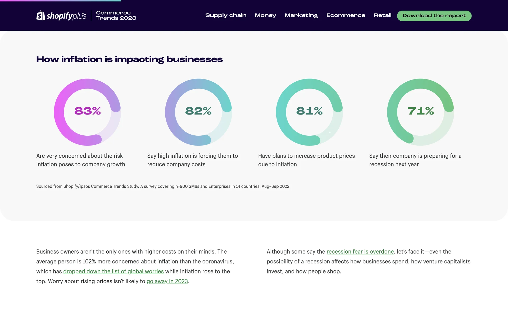This screenshot has width=508, height=318.
Task: Open the dropped down the list of global worries link
Action: click(113, 271)
